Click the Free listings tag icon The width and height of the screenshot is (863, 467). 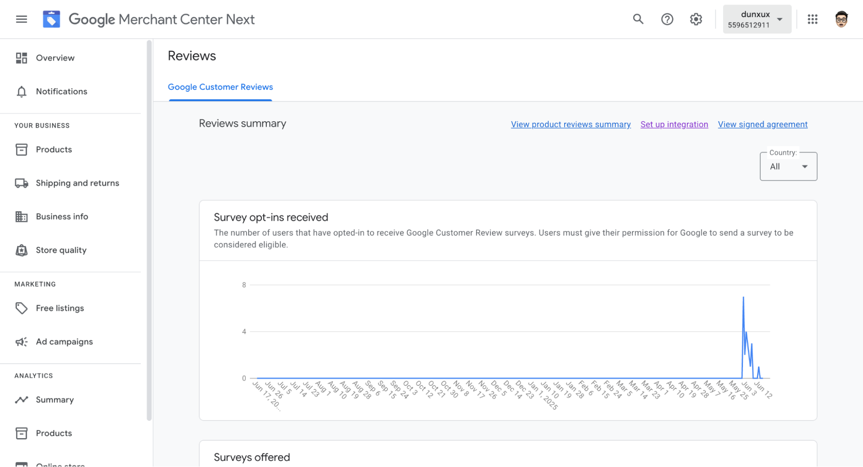[22, 308]
